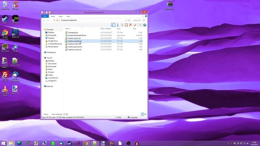Click the Forward navigation arrow
This screenshot has width=260, height=146.
coord(48,20)
